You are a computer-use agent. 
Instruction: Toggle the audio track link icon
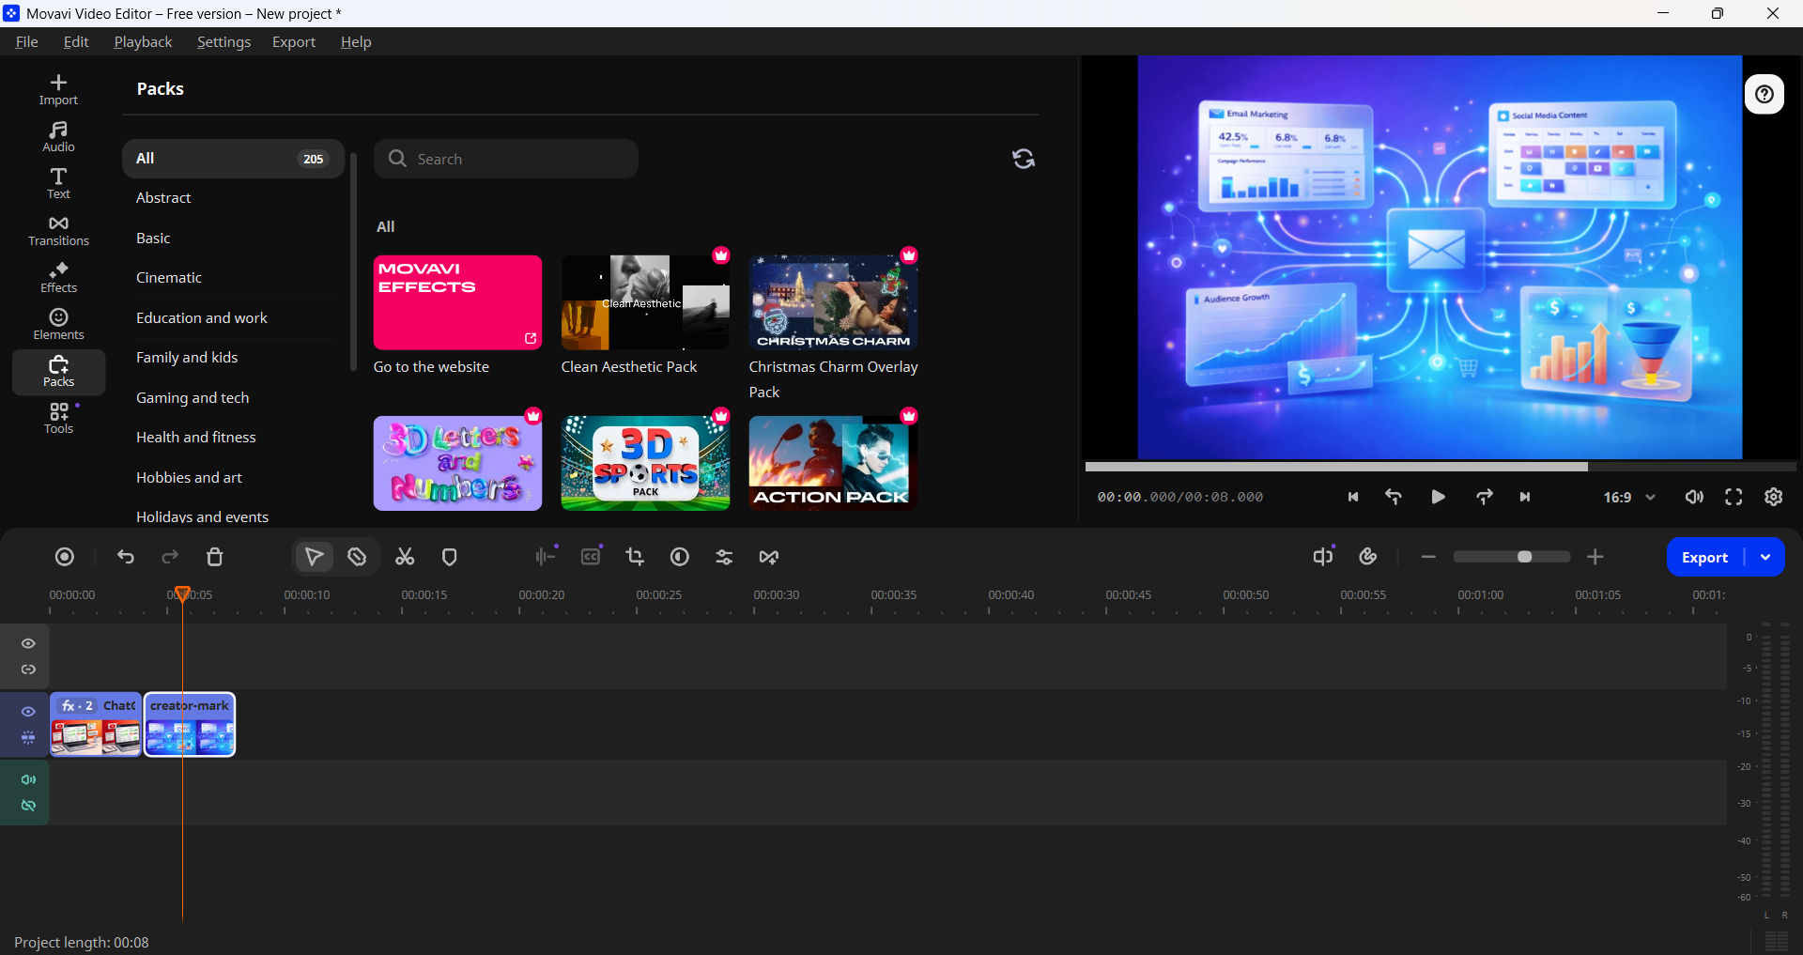[29, 806]
